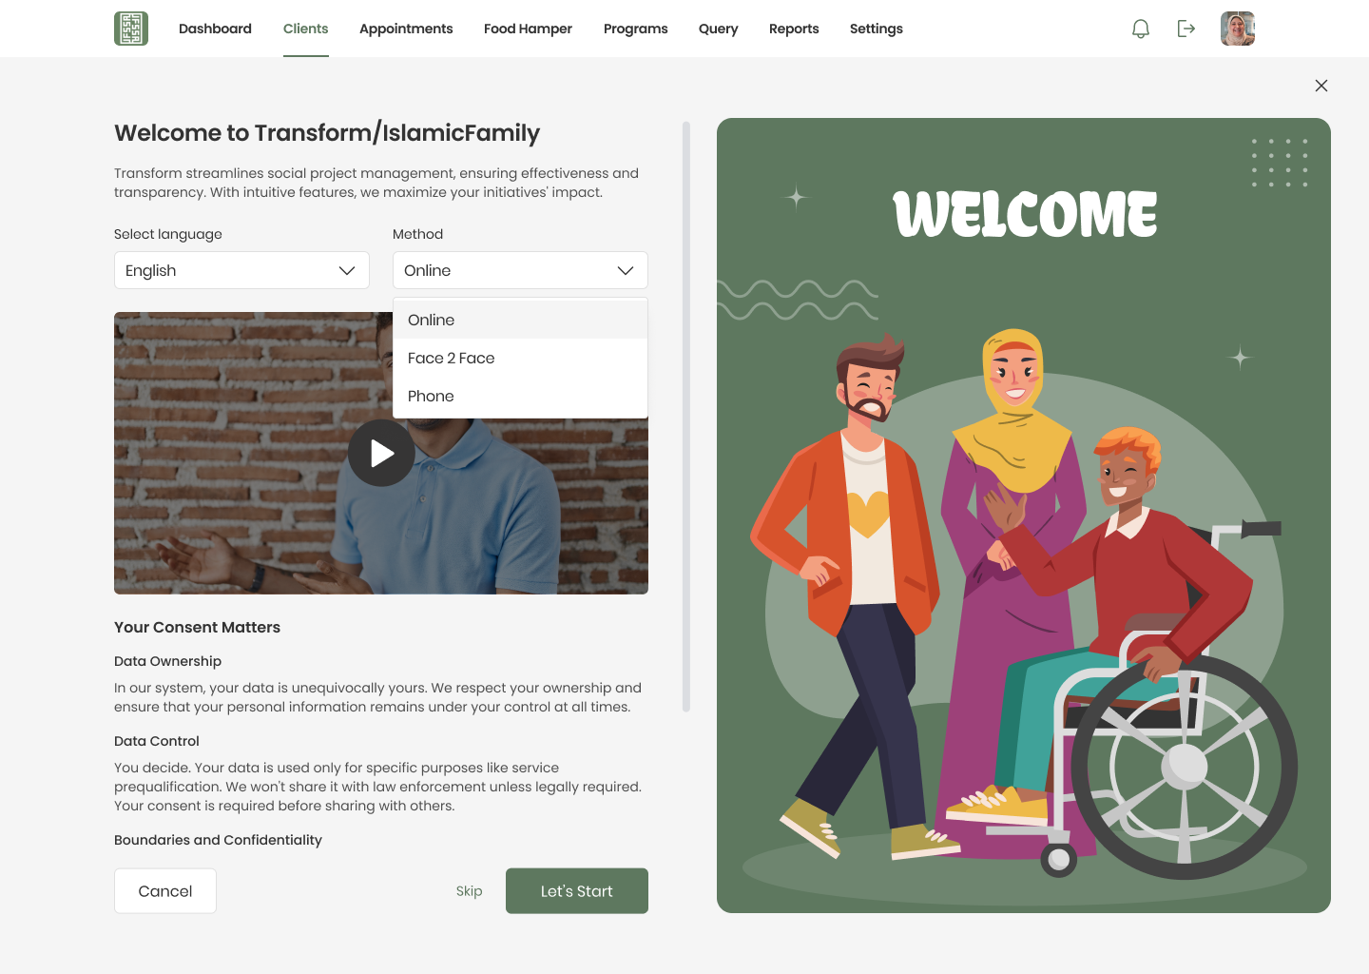The image size is (1369, 974).
Task: Click the logout arrow icon
Action: coord(1186,29)
